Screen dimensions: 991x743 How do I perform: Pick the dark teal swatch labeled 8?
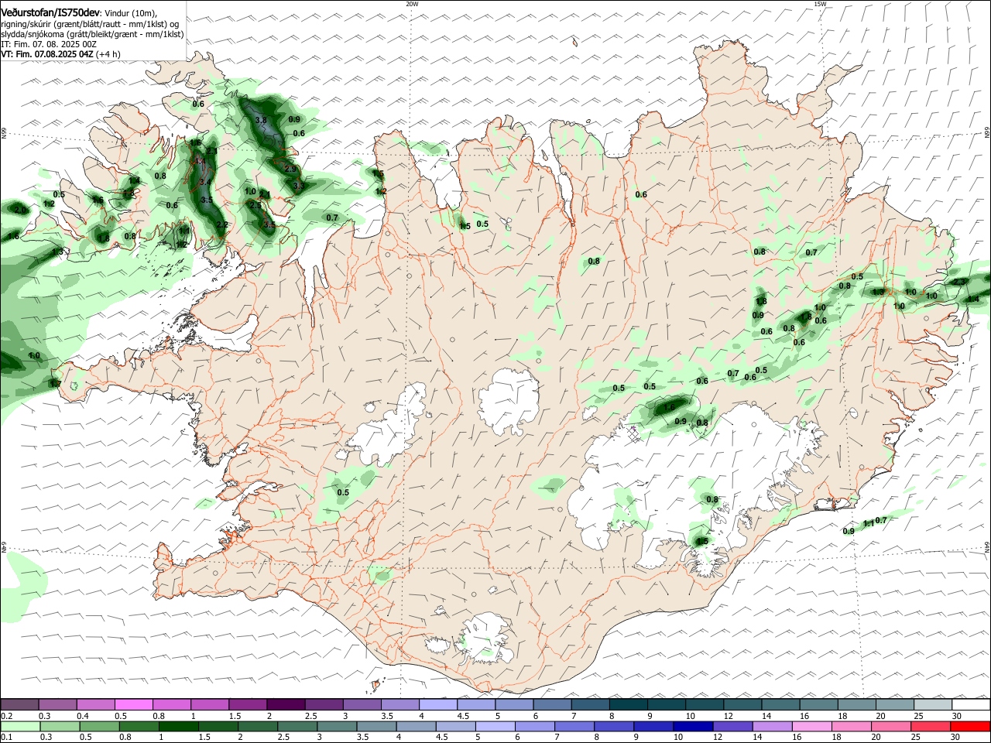pyautogui.click(x=628, y=704)
